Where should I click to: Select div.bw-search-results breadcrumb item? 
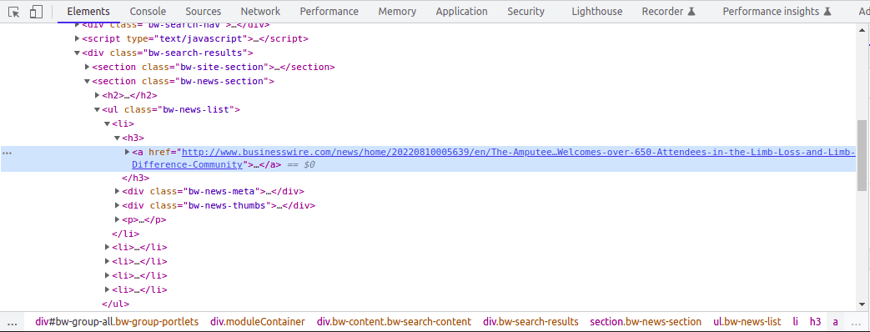(x=531, y=321)
